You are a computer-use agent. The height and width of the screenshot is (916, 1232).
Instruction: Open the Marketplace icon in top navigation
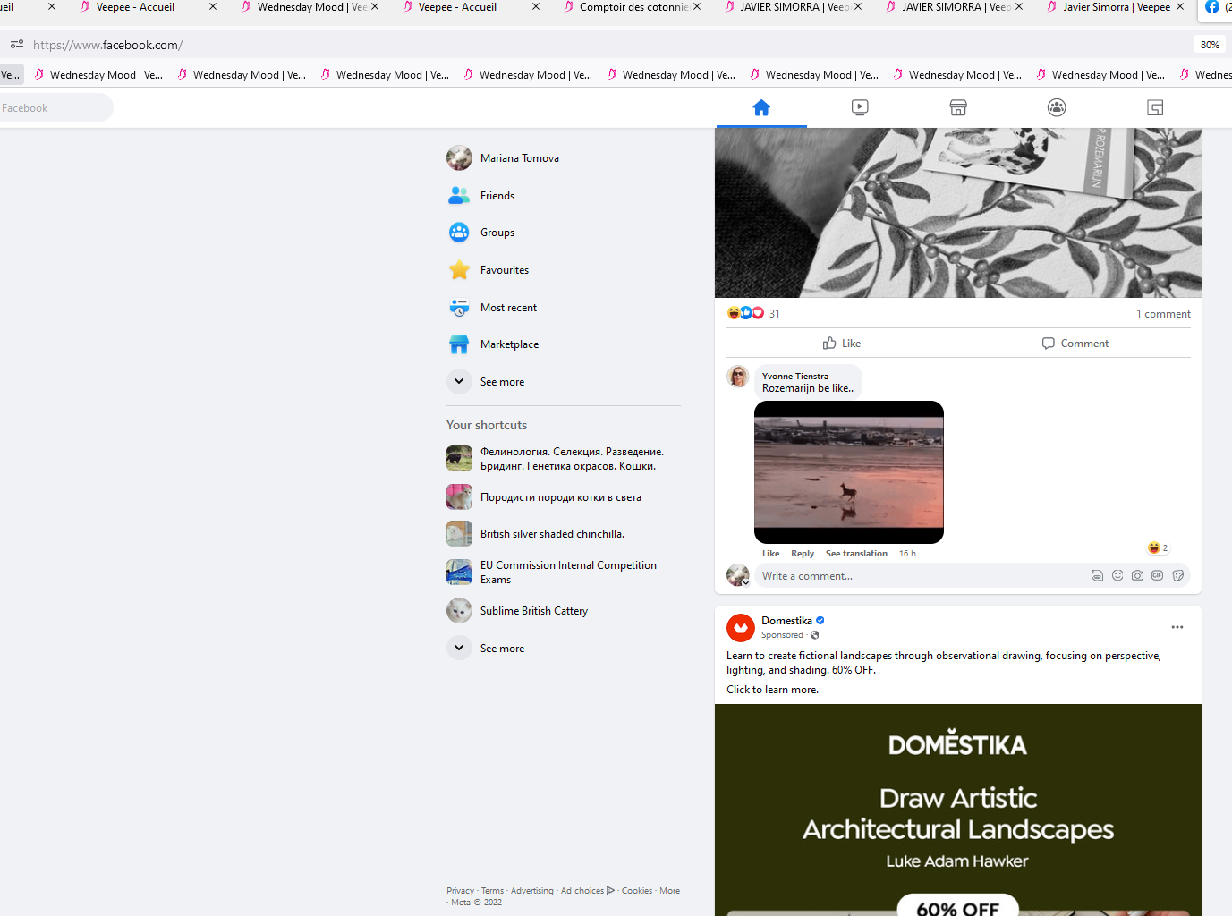[958, 108]
